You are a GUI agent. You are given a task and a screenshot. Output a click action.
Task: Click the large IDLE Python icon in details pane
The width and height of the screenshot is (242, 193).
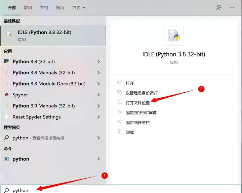coord(174,36)
